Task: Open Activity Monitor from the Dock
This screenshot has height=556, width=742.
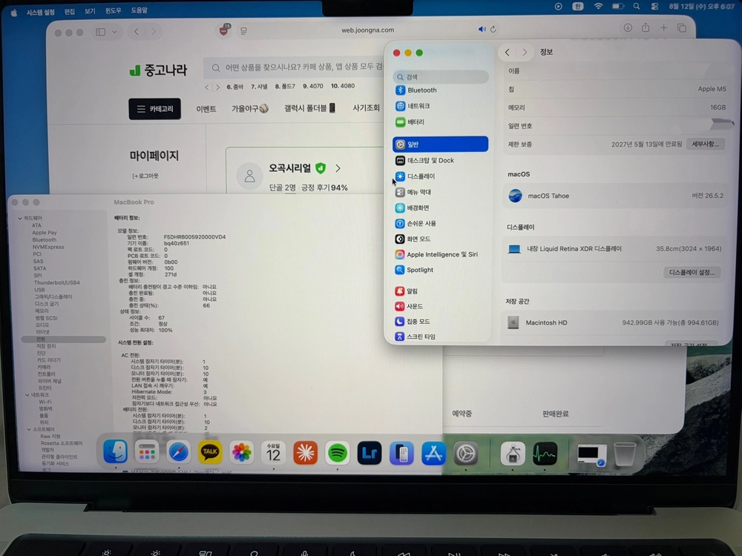Action: point(545,454)
